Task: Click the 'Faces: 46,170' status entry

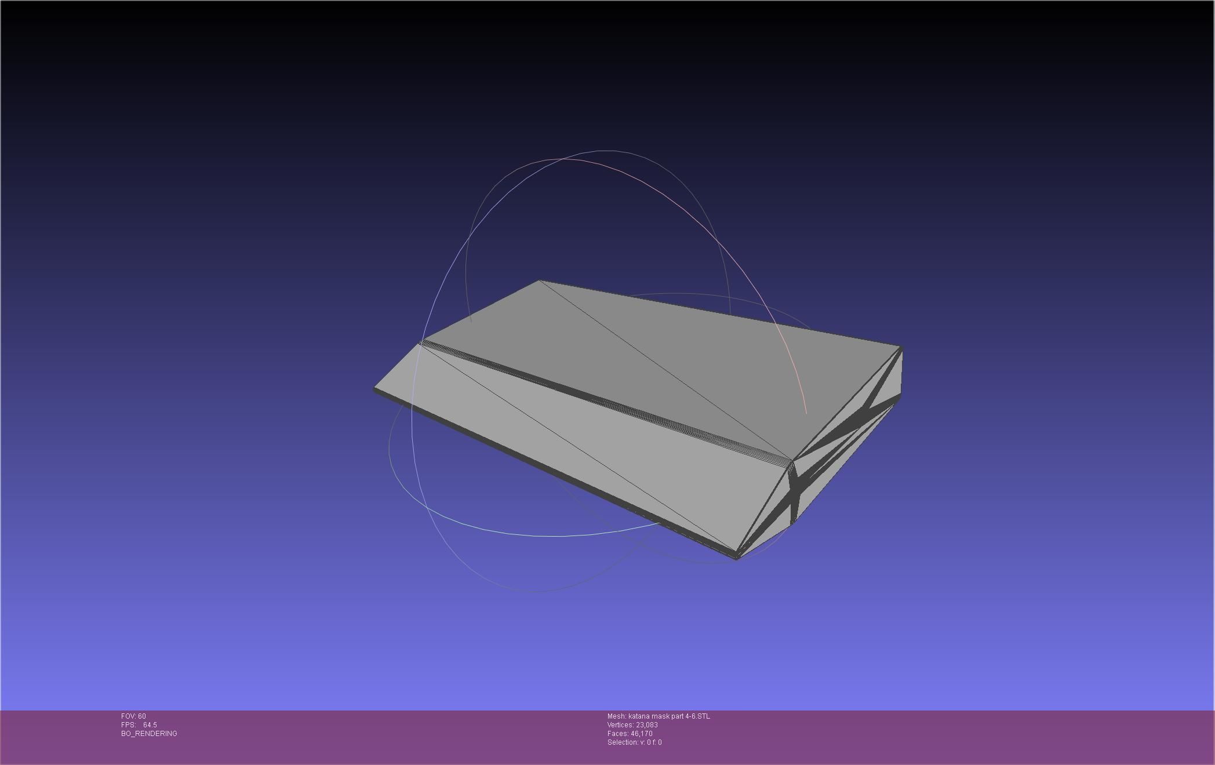Action: [630, 734]
